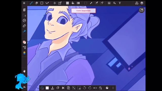The width and height of the screenshot is (162, 91).
Task: Open the hamburger main menu
Action: (24, 3)
